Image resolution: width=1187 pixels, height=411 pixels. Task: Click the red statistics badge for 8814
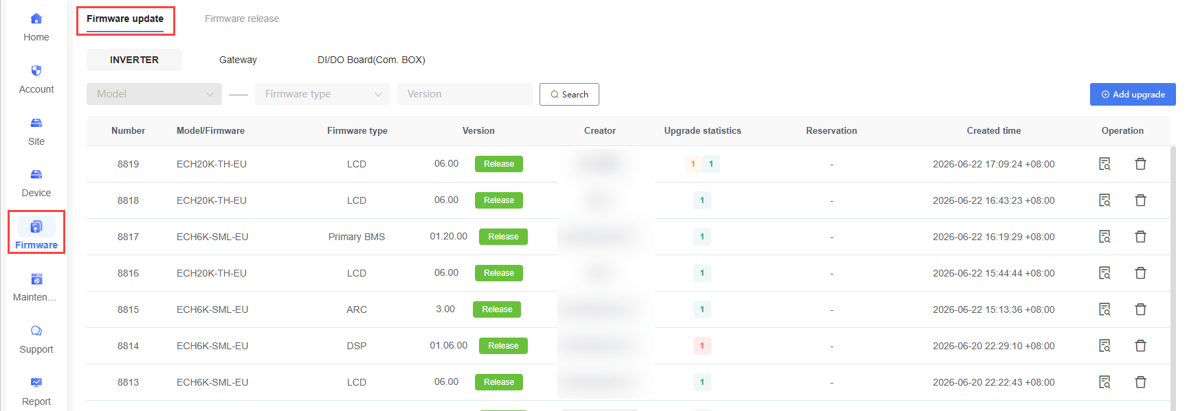pyautogui.click(x=702, y=346)
